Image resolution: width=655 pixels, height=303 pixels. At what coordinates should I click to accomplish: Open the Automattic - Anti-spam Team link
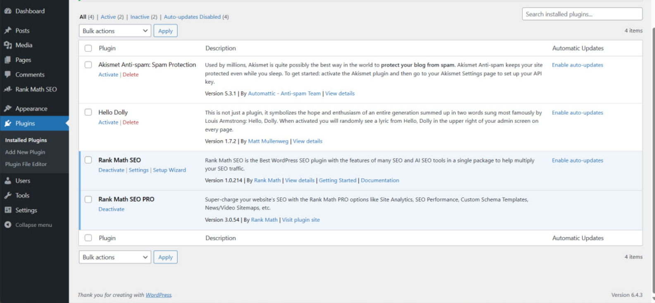(x=284, y=94)
